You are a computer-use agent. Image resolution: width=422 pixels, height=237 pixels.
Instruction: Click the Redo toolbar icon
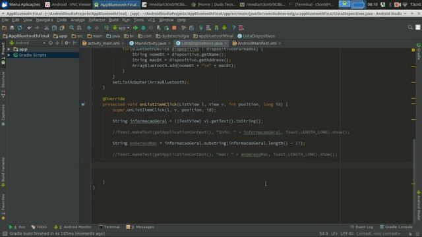(37, 28)
